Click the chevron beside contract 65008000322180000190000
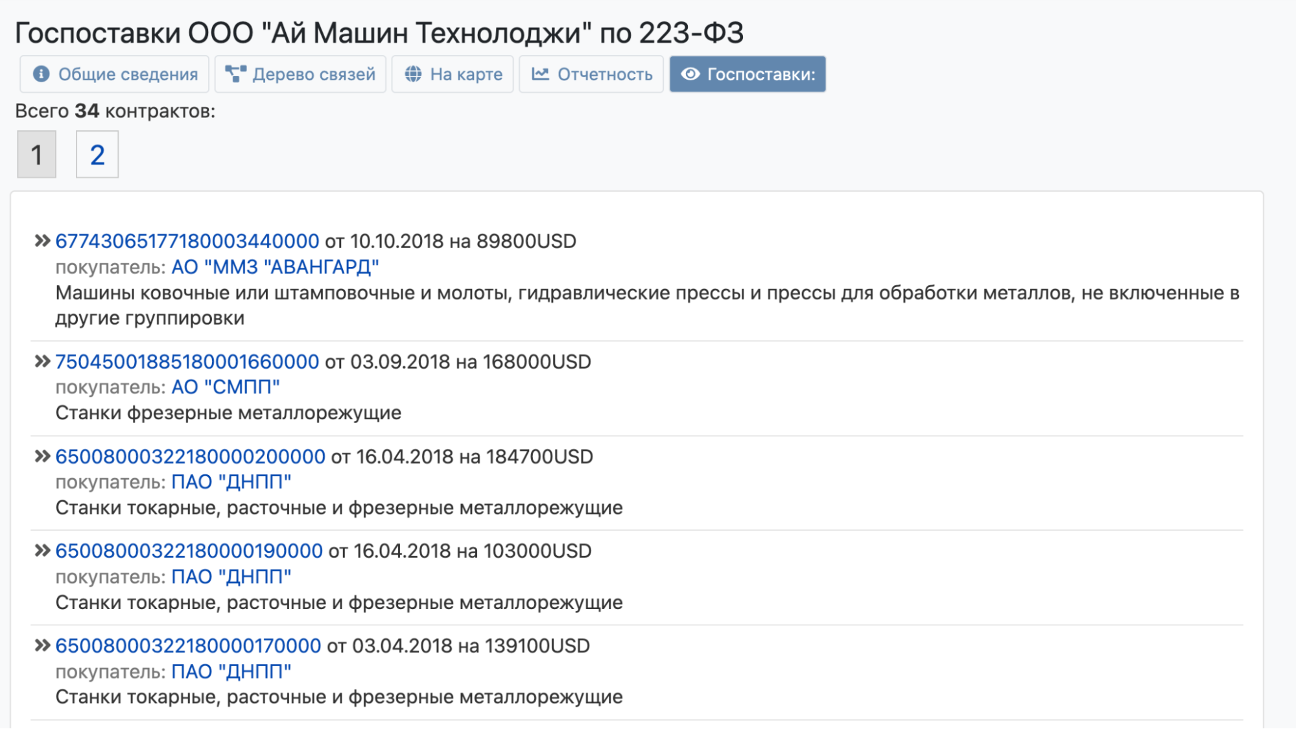Viewport: 1296px width, 729px height. 42,551
